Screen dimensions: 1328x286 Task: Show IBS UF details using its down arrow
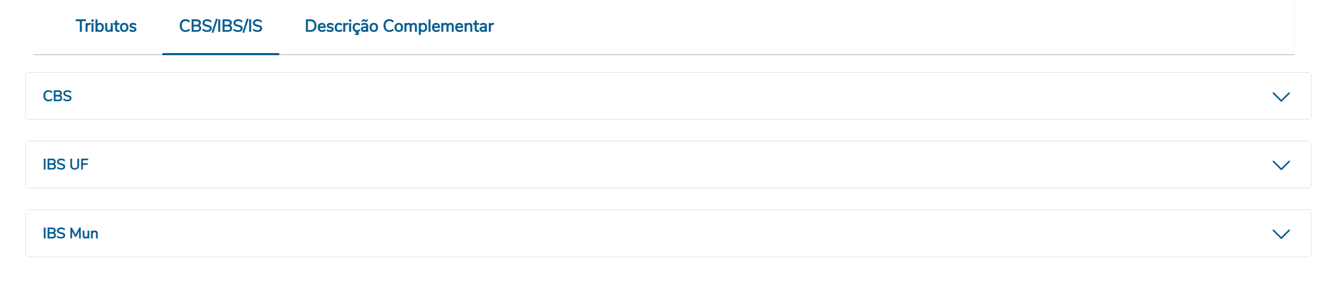click(x=1281, y=165)
